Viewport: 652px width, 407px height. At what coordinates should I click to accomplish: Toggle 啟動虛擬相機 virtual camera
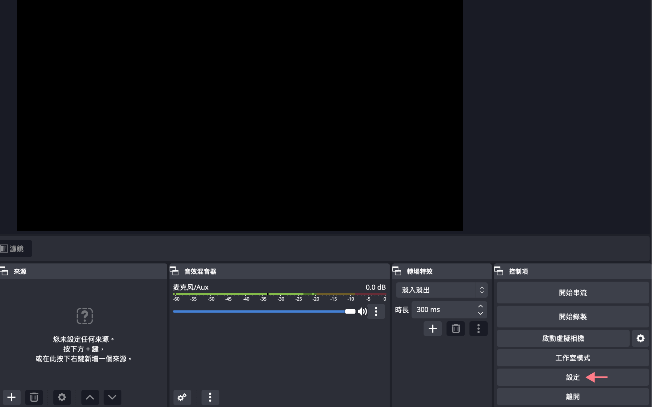click(x=563, y=338)
